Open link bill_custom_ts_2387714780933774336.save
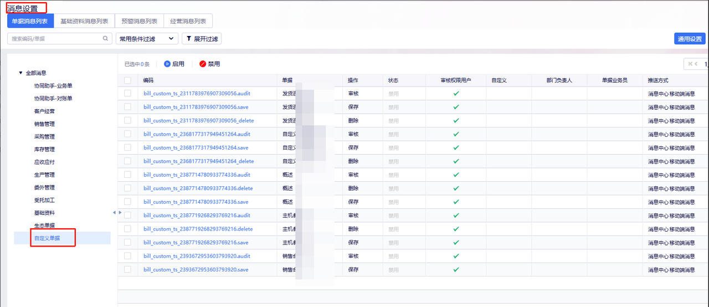Image resolution: width=709 pixels, height=307 pixels. 196,202
